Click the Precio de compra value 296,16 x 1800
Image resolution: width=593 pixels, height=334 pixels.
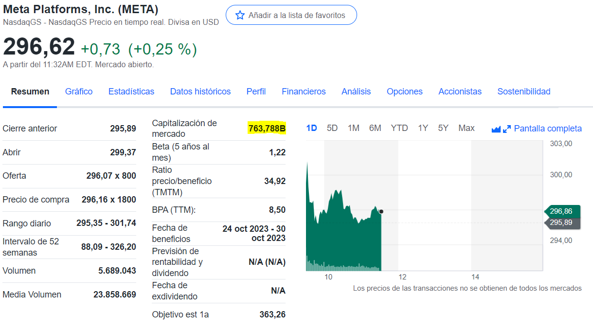tap(109, 200)
